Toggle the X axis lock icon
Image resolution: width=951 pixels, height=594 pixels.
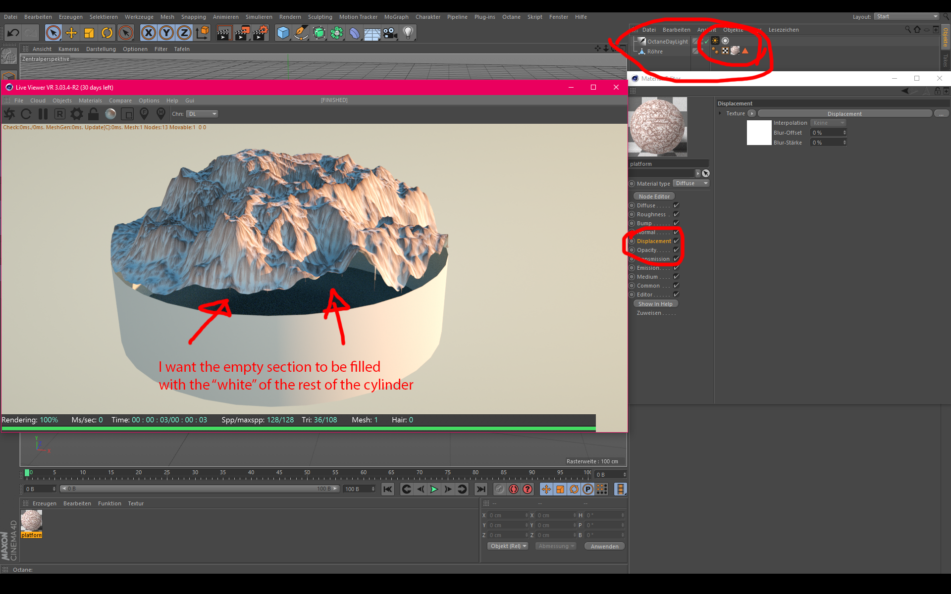point(148,33)
